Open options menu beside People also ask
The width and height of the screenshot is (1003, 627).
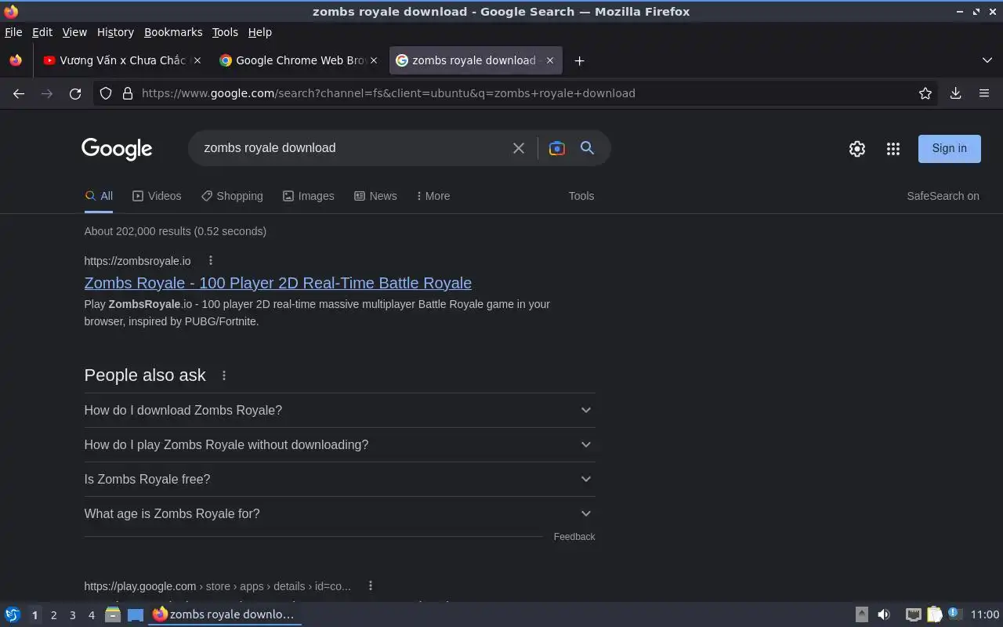[224, 375]
